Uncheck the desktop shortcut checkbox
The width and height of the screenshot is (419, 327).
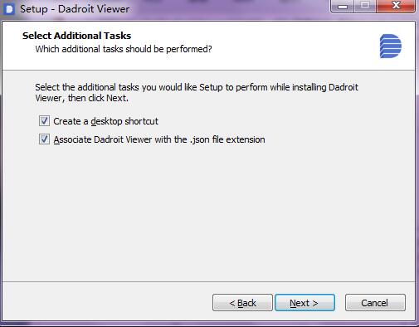click(x=44, y=121)
